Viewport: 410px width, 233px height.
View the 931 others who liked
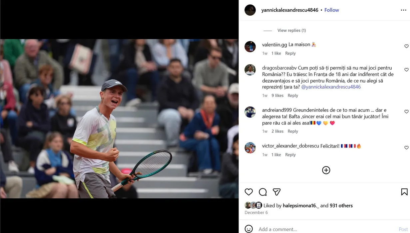341,206
